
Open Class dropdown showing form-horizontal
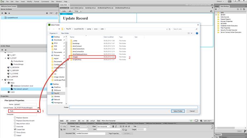coord(104,126)
